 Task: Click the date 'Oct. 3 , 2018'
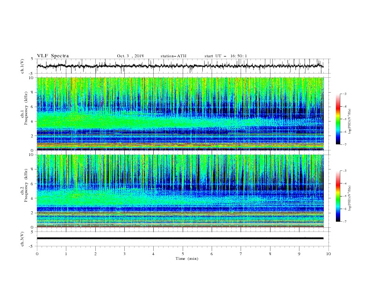130,56
